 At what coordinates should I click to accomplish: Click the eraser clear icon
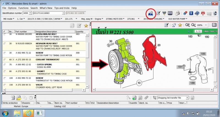point(185,13)
